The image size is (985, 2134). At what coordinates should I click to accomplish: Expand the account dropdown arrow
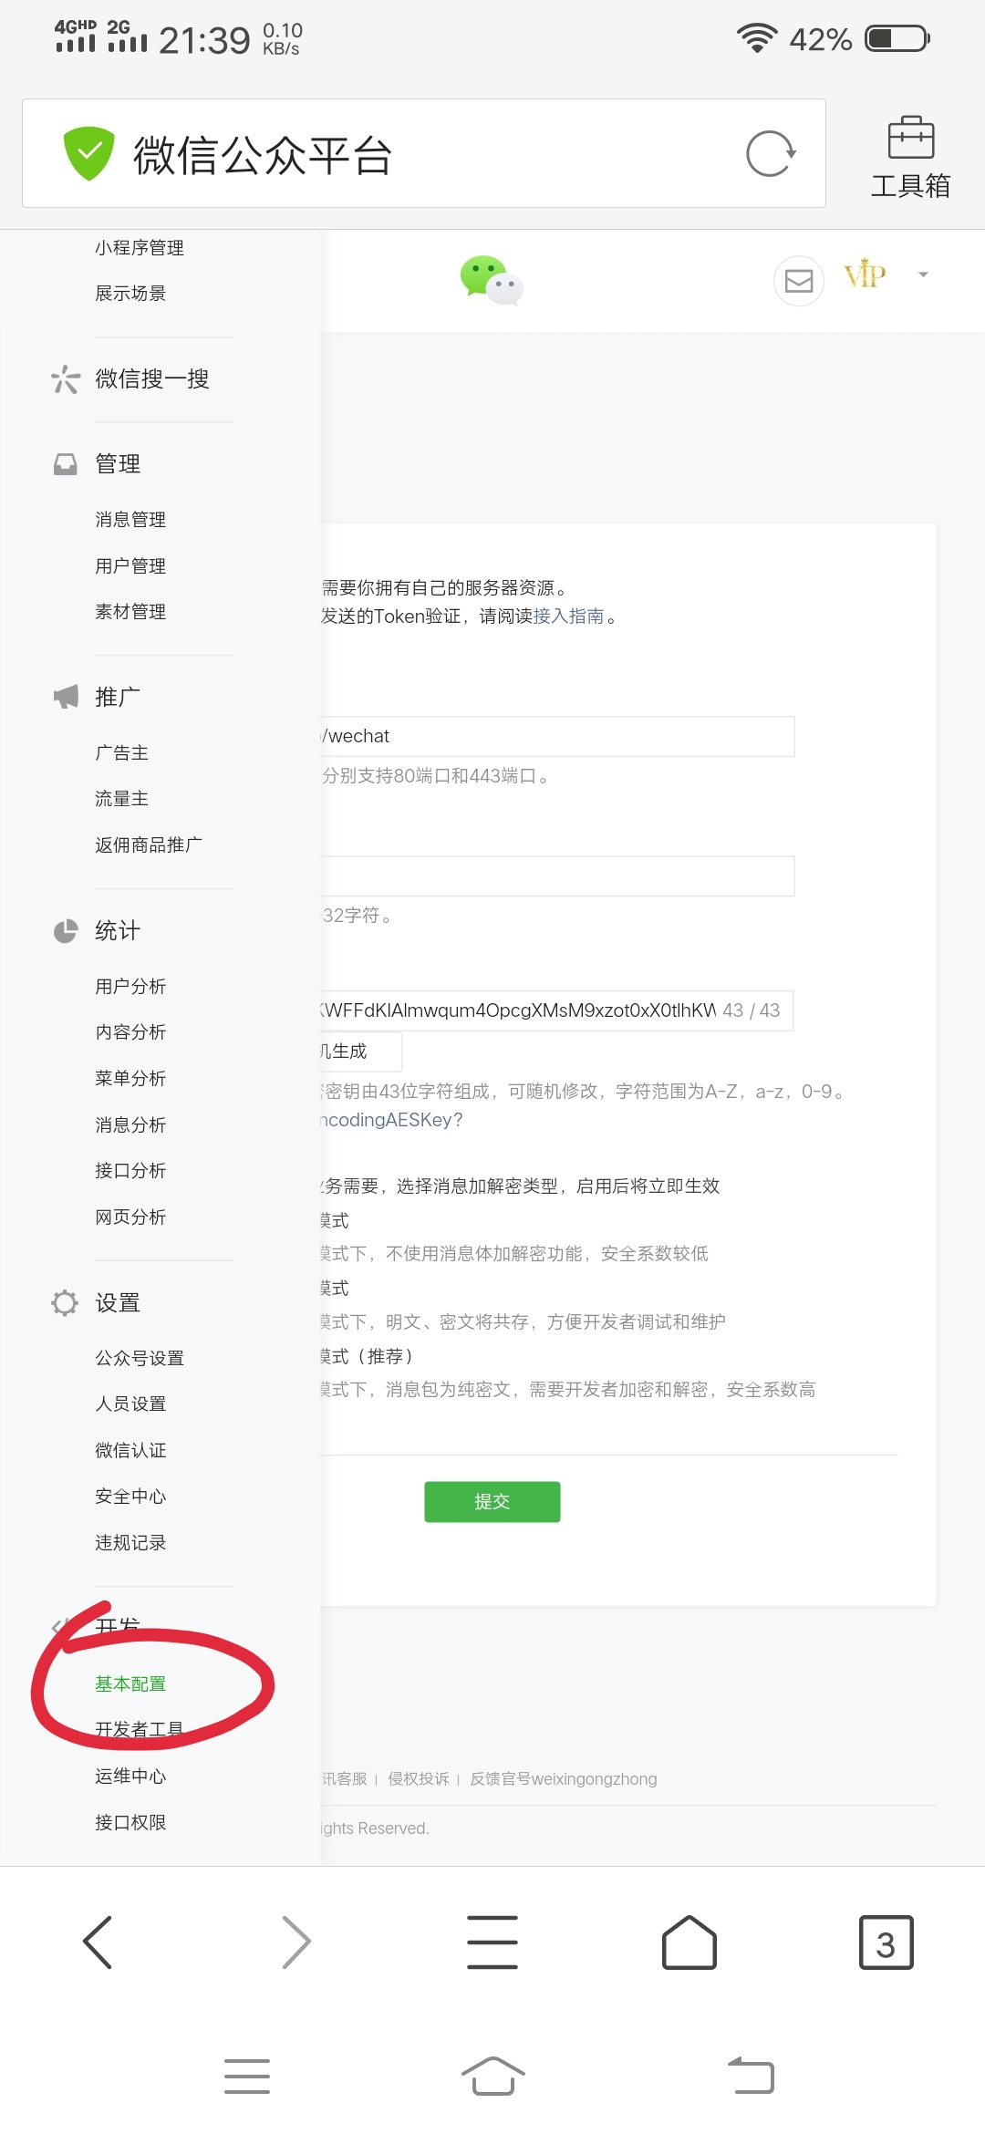(x=923, y=275)
